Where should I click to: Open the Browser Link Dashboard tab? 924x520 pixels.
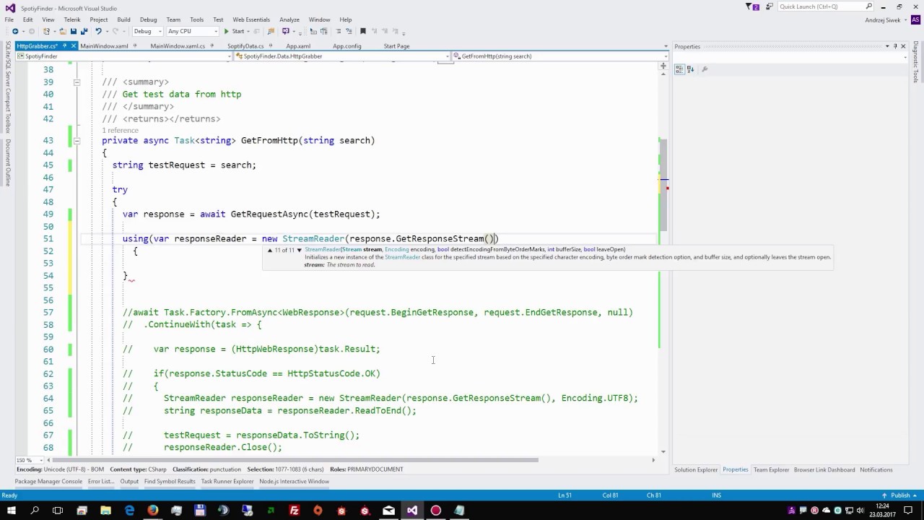[x=824, y=469]
